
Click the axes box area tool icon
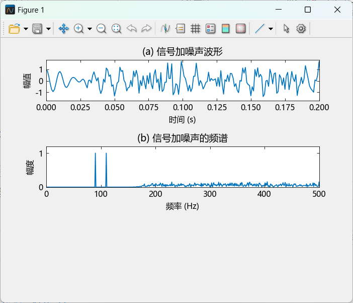pos(241,29)
